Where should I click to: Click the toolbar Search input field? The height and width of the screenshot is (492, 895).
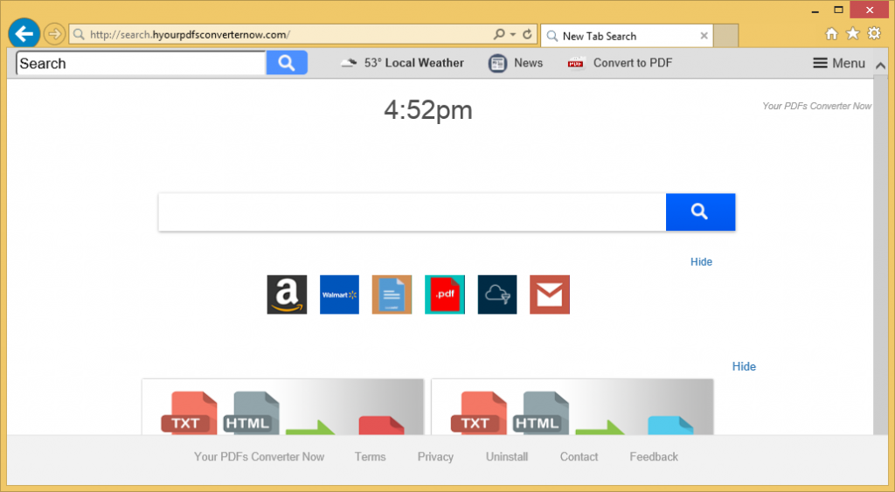tap(141, 63)
